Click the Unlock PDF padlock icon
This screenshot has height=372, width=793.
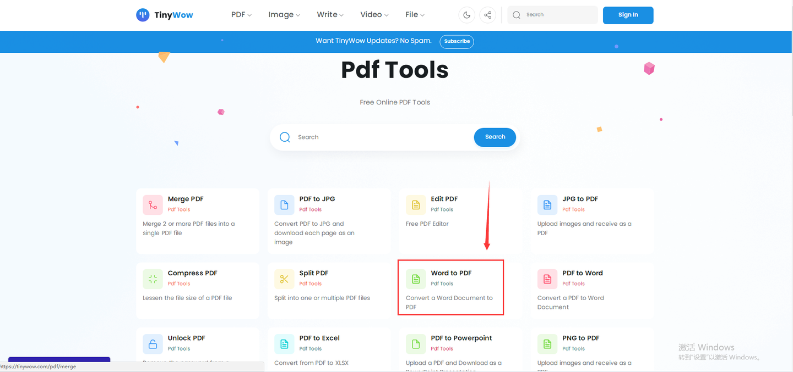(153, 343)
